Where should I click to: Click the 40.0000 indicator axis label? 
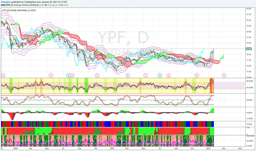[x=249, y=88]
